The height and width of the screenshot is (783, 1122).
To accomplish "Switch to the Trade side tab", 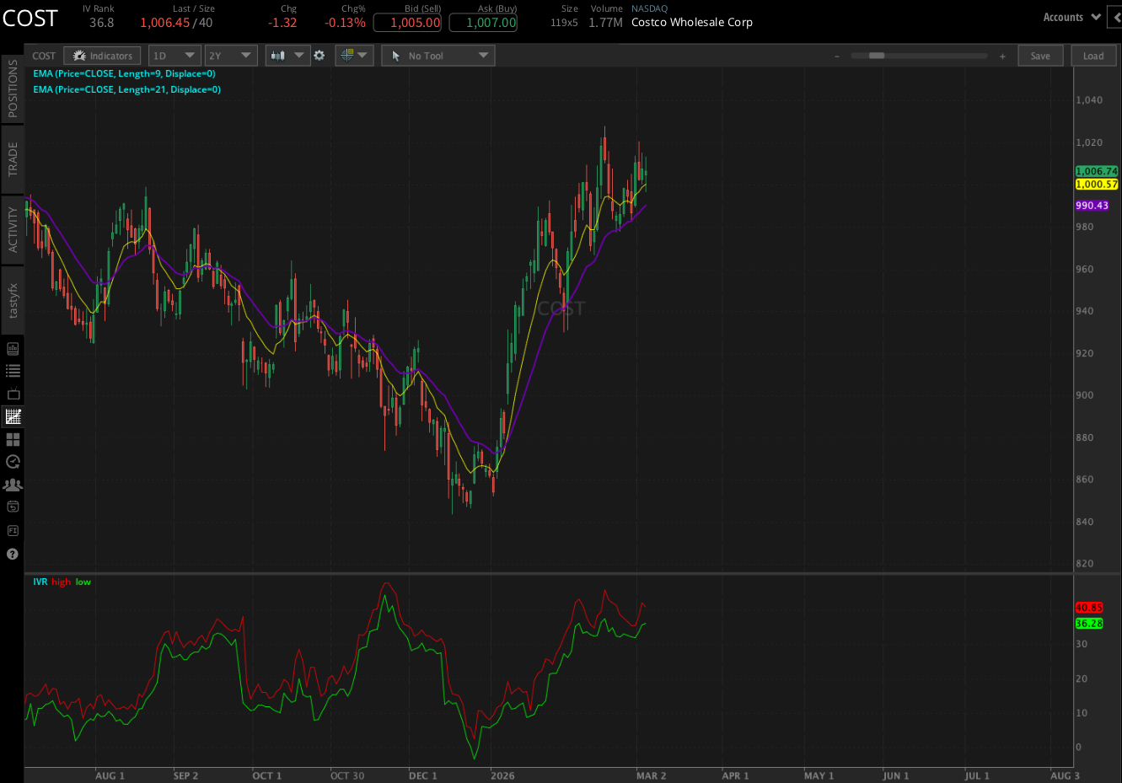I will [13, 159].
